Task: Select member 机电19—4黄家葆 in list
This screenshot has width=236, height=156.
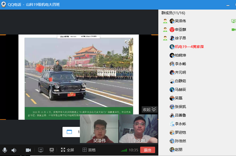Action: [186, 47]
